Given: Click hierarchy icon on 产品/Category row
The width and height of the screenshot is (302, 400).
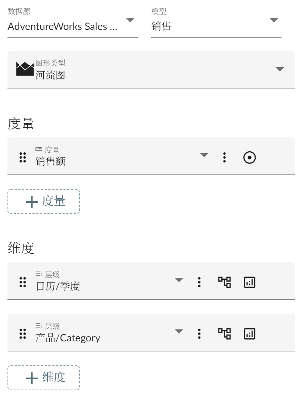Looking at the screenshot, I should (224, 334).
